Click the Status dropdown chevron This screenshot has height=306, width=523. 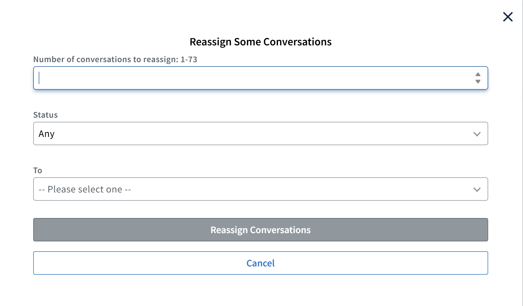(477, 134)
